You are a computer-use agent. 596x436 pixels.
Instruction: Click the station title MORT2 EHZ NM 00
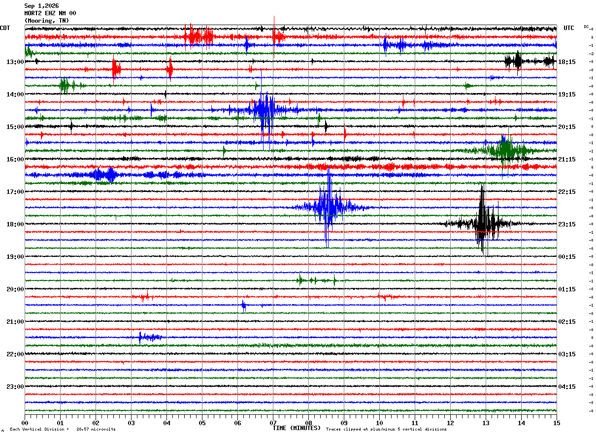coord(50,13)
